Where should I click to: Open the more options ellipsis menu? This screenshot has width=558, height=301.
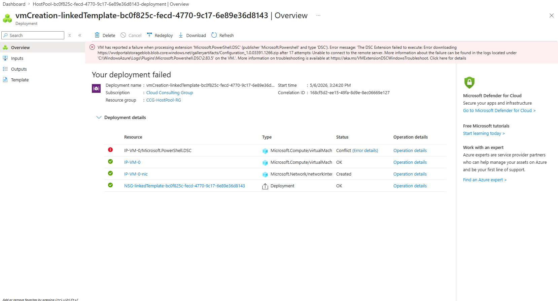(318, 15)
